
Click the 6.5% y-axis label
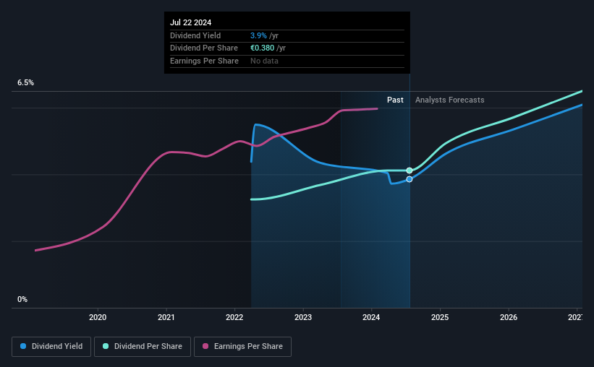coord(26,83)
